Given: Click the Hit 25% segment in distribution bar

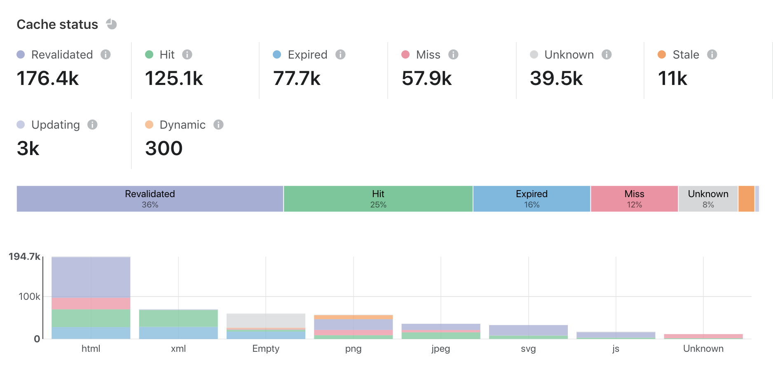Looking at the screenshot, I should [378, 199].
